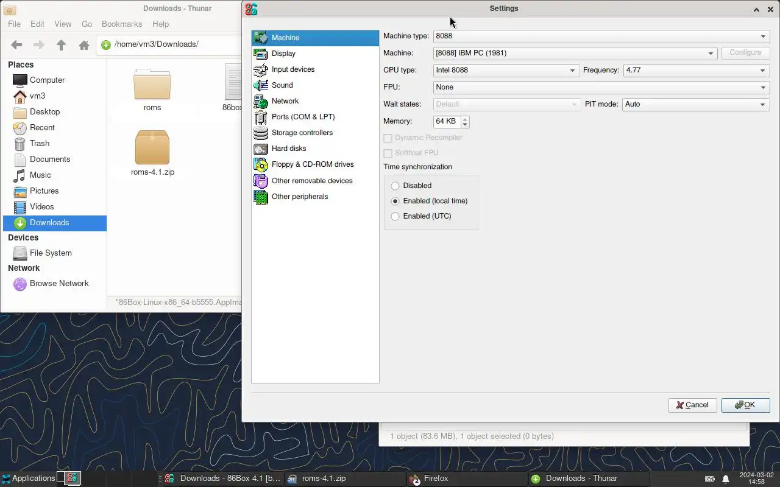780x487 pixels.
Task: Open Other removable devices category
Action: (315, 181)
